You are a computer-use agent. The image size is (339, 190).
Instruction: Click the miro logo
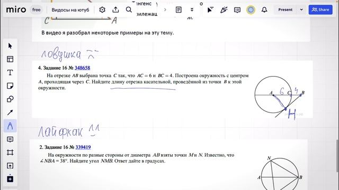point(16,9)
